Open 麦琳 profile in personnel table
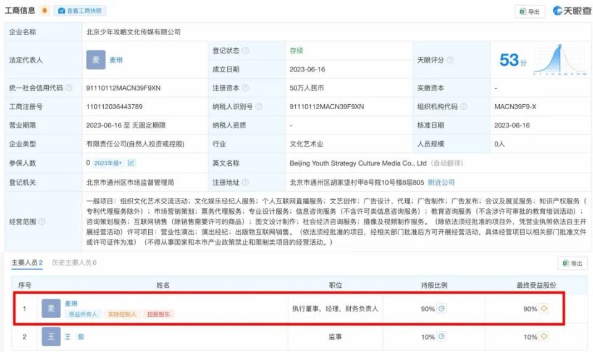The width and height of the screenshot is (593, 352). coord(71,303)
